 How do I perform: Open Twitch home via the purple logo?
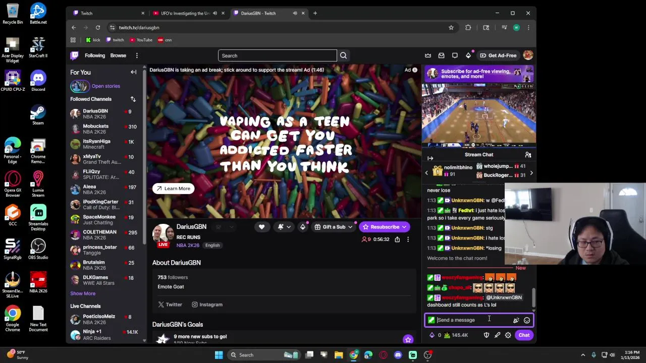point(75,55)
